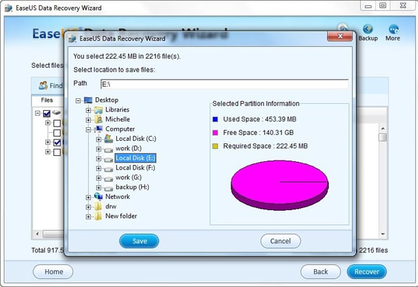Screen dimensions: 418x287
Task: Click the backup (H:) drive icon
Action: 108,189
